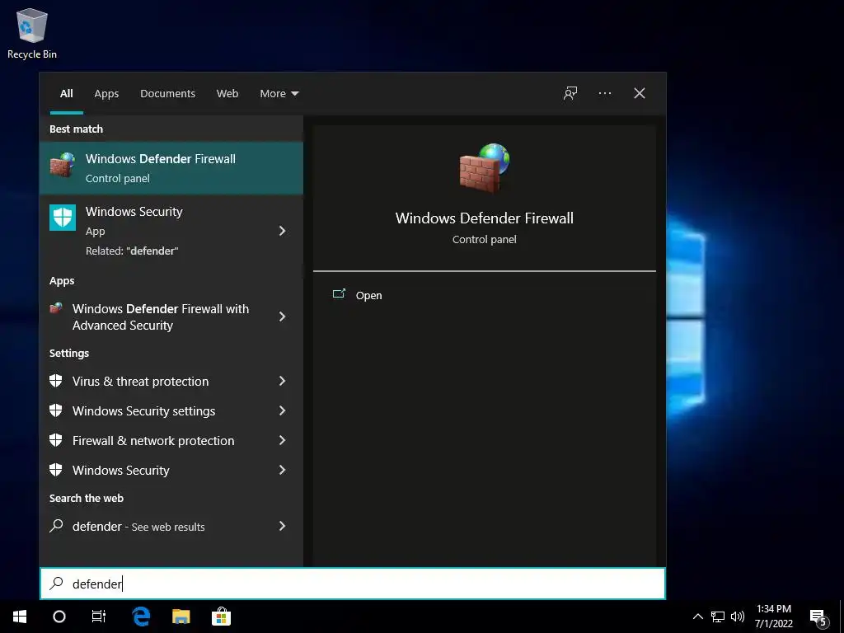844x633 pixels.
Task: Switch to the Web search tab
Action: [227, 94]
